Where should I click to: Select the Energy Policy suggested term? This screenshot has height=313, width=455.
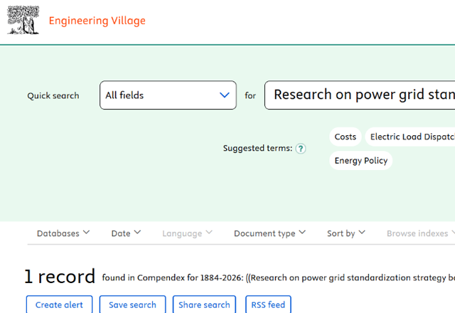pyautogui.click(x=361, y=161)
